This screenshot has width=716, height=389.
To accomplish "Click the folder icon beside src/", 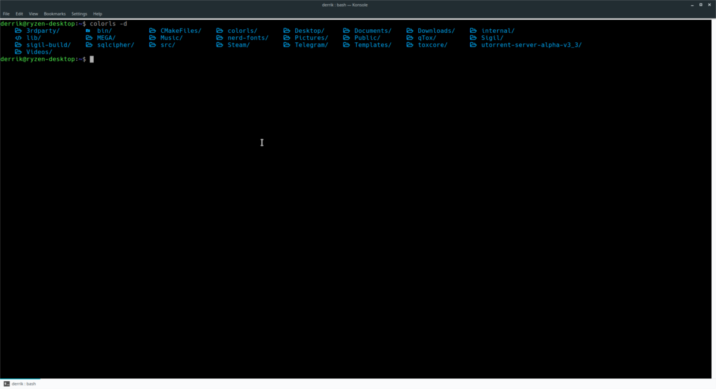I will pyautogui.click(x=152, y=45).
